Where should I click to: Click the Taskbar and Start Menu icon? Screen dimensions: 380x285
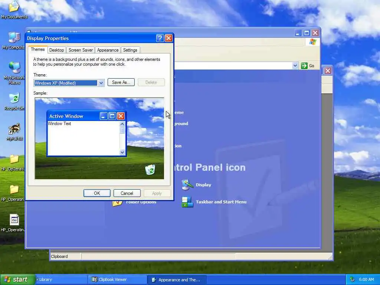click(x=187, y=202)
